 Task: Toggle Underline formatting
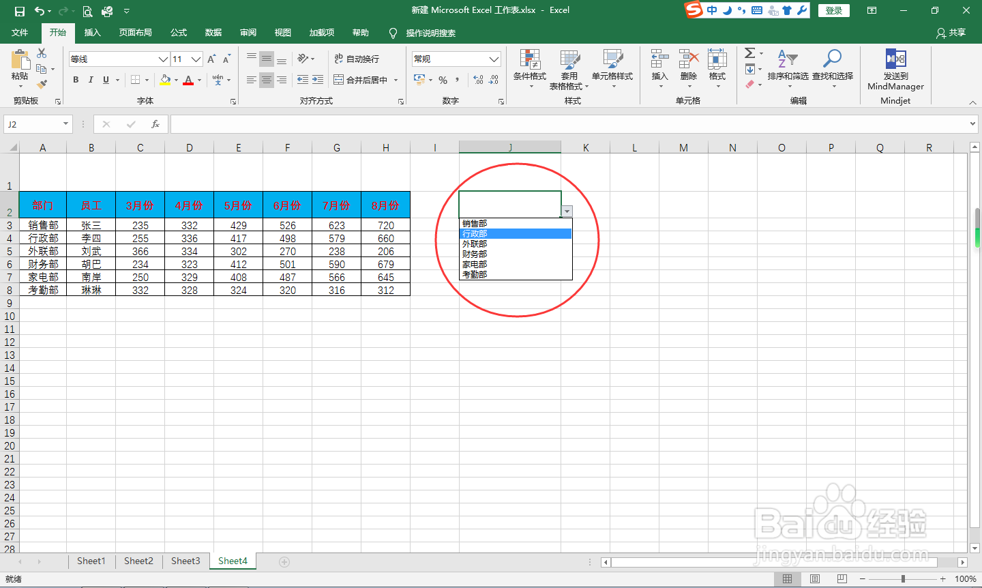point(106,80)
